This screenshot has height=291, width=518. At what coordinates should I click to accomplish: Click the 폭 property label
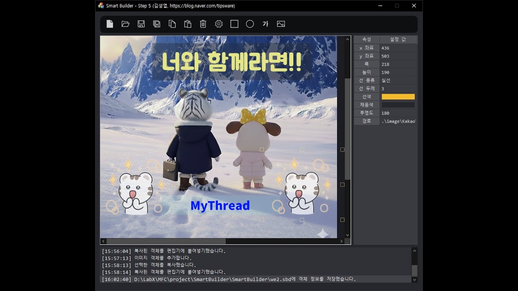point(367,64)
